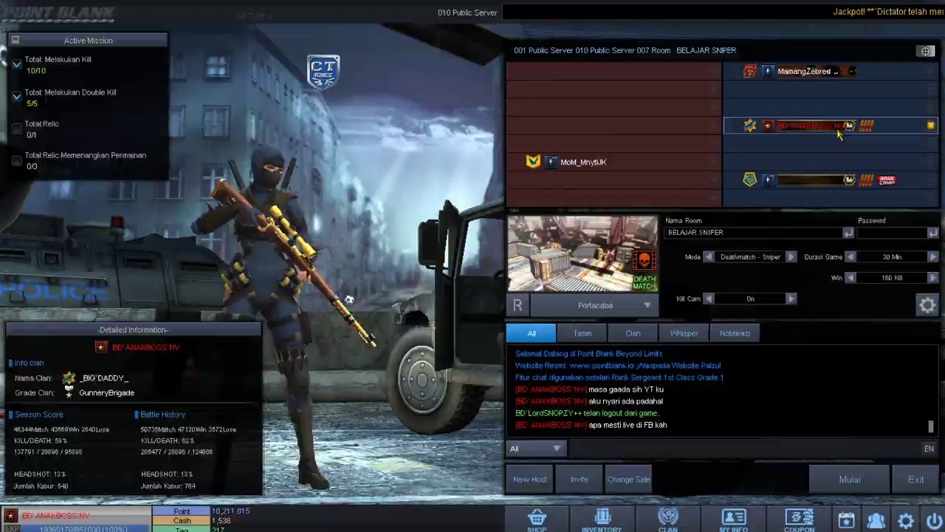Viewport: 945px width, 532px height.
Task: Increase Durasi Game with right arrow
Action: (x=932, y=257)
